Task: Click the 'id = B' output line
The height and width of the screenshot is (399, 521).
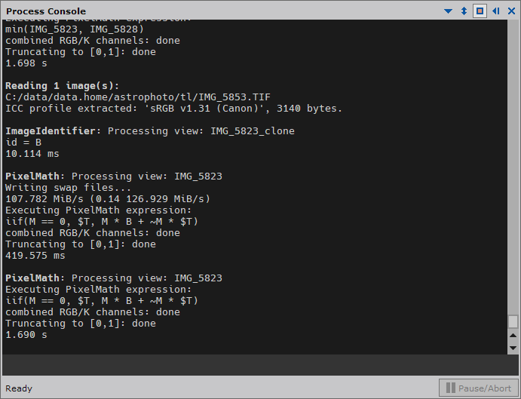Action: coord(23,143)
